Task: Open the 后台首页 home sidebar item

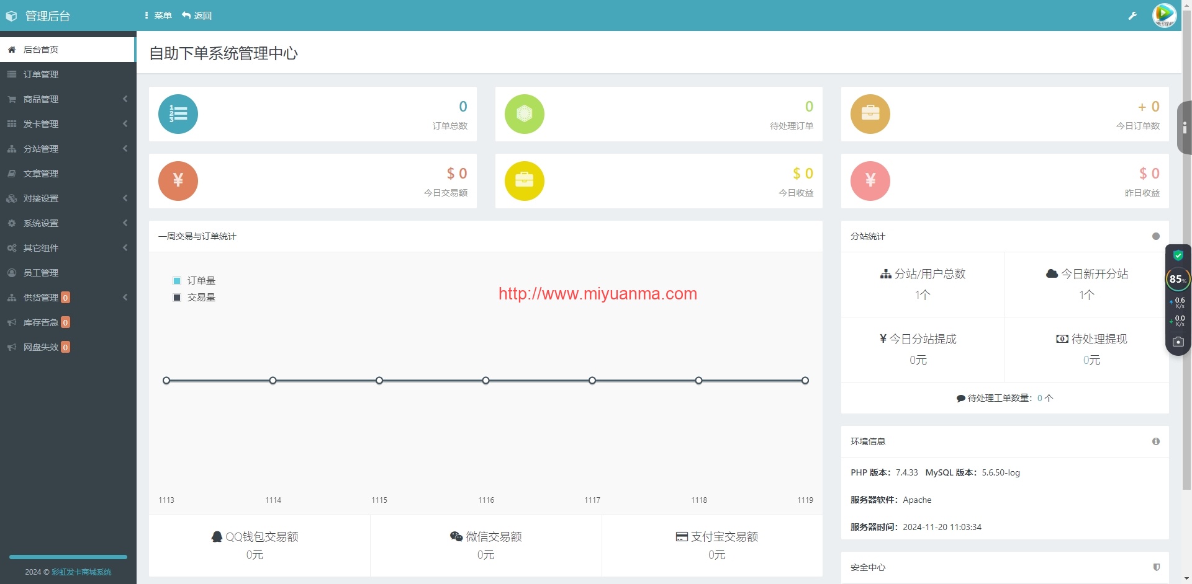Action: pos(68,50)
